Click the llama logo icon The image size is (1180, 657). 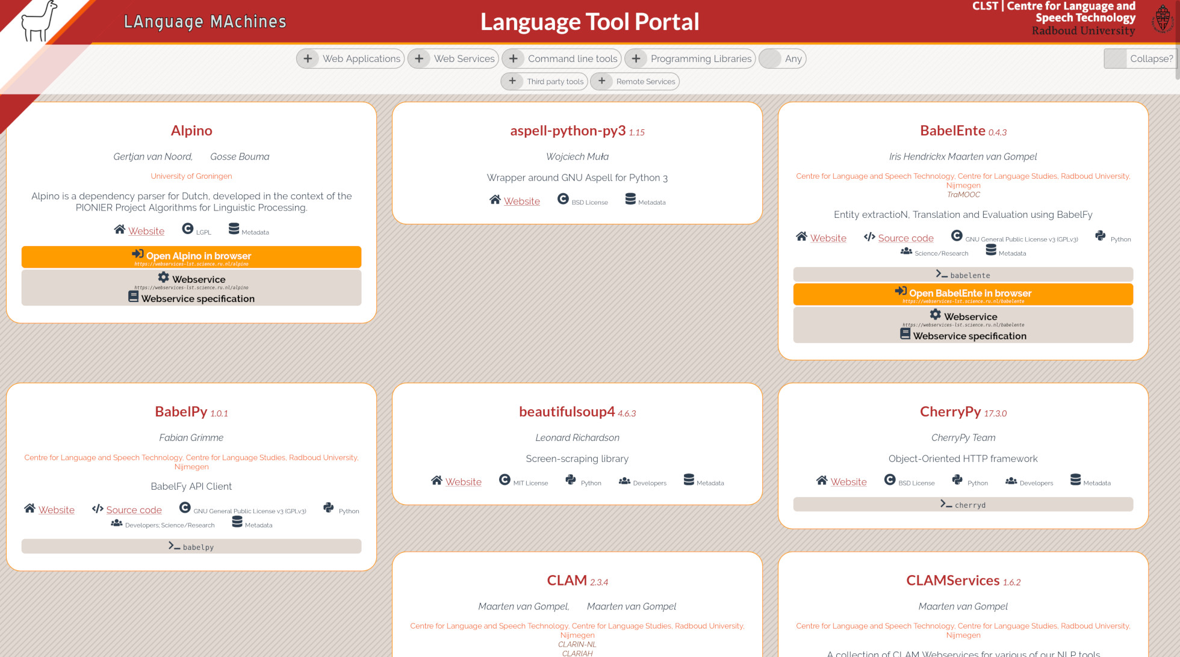point(39,22)
